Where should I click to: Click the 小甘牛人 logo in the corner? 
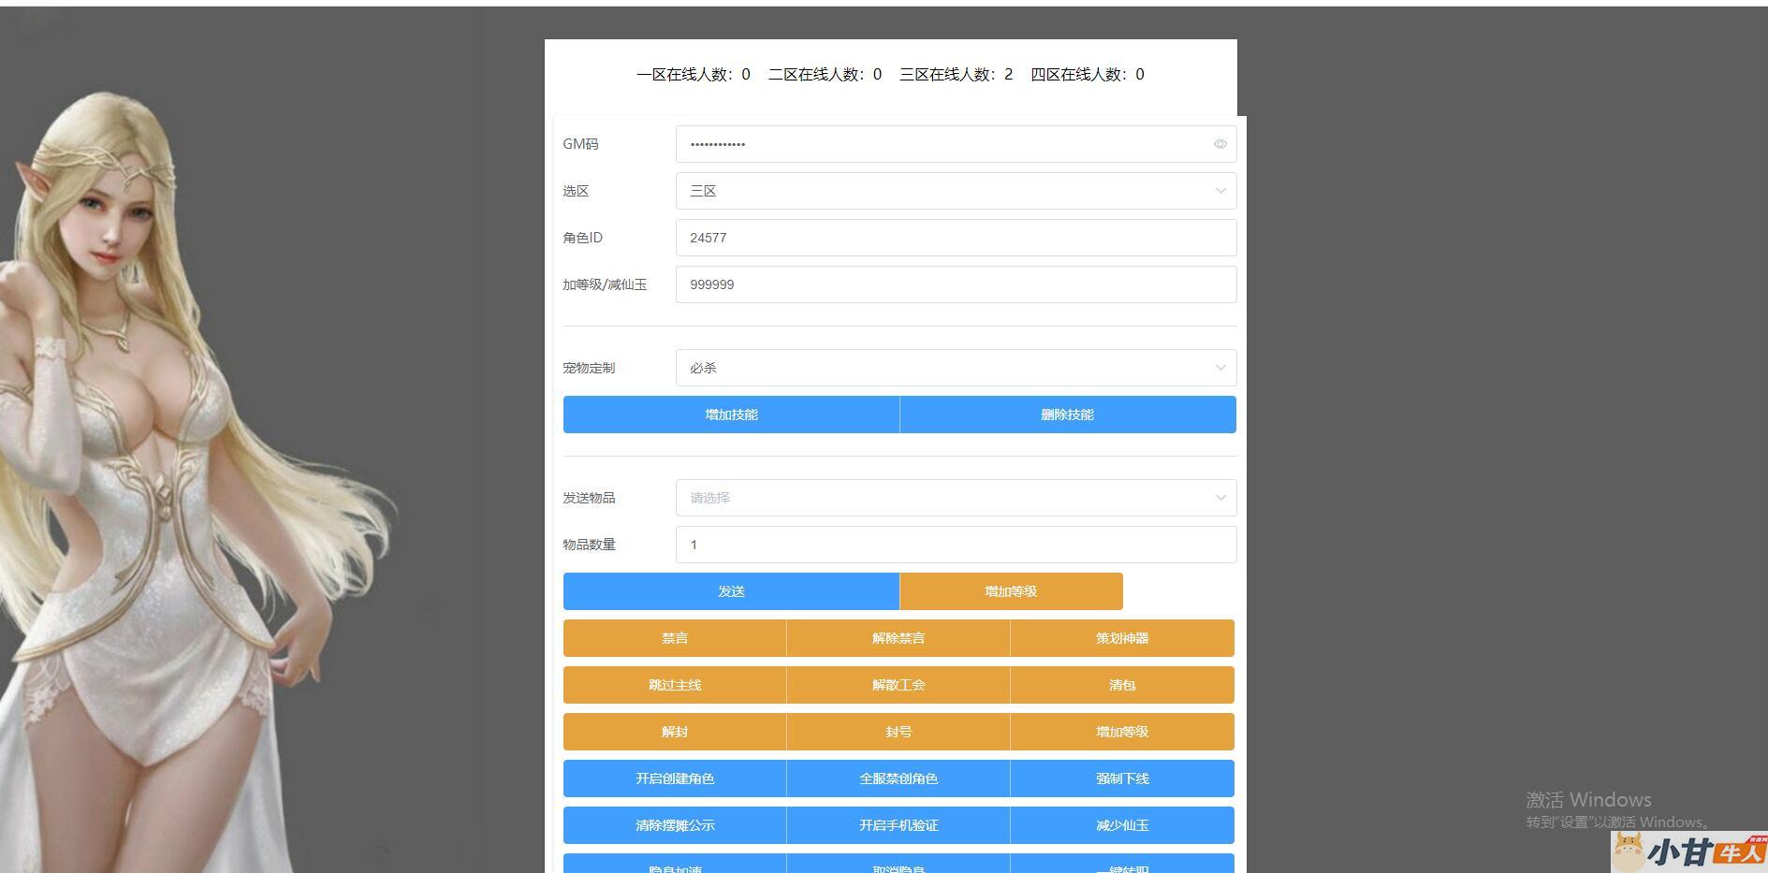1689,851
